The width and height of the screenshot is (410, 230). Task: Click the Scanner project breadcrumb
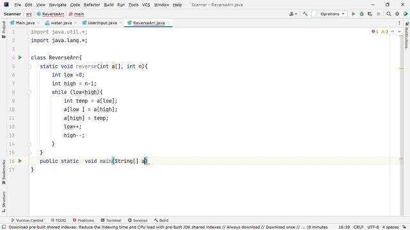click(x=12, y=14)
